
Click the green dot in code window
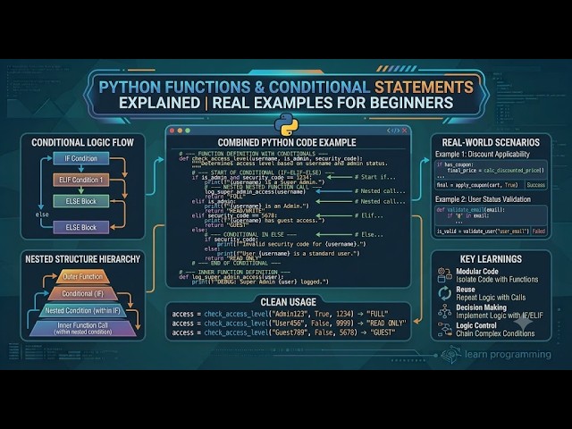click(188, 130)
